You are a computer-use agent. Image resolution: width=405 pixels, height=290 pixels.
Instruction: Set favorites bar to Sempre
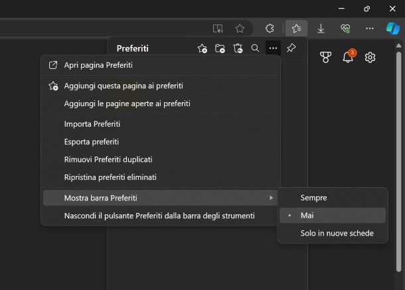click(333, 198)
